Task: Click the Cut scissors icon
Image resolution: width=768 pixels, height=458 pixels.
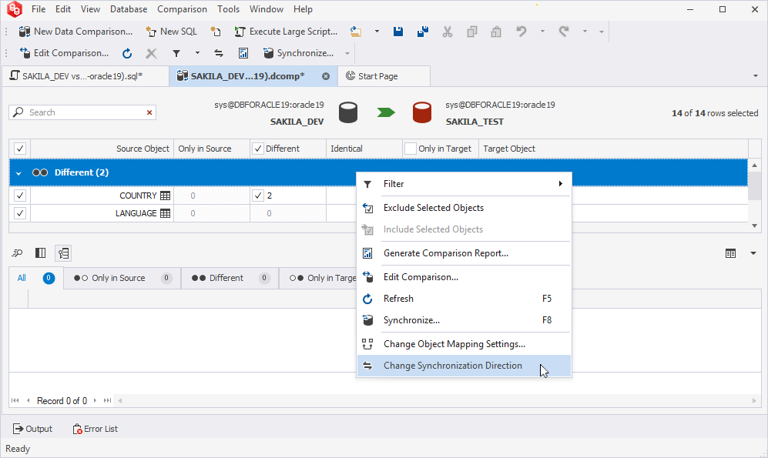Action: (x=448, y=32)
